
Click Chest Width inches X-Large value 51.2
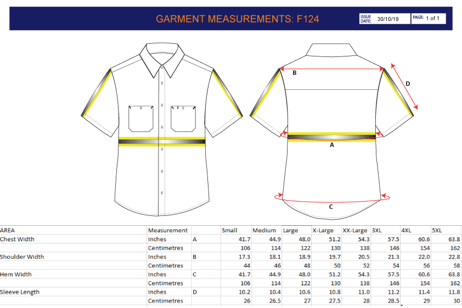335,239
